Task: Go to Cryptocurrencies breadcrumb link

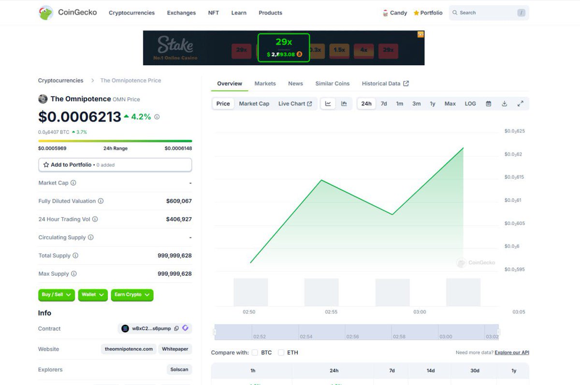Action: [x=61, y=80]
